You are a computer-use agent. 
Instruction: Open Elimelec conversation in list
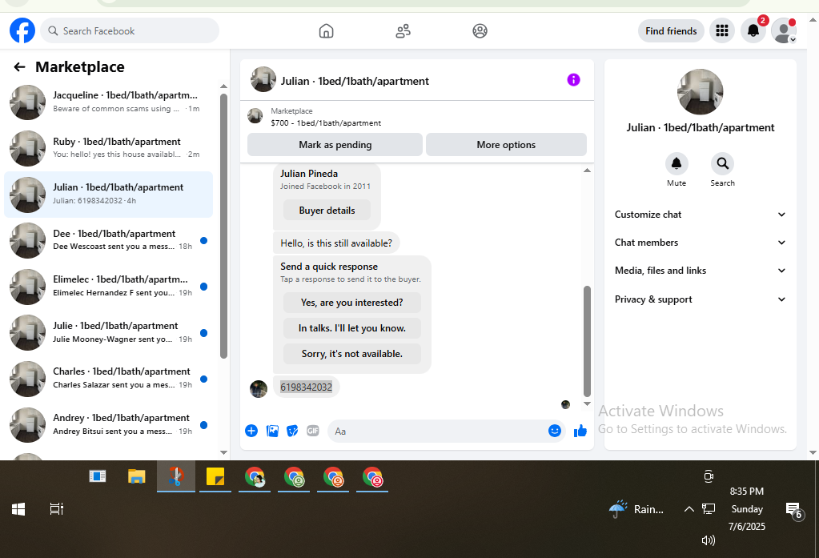pyautogui.click(x=109, y=286)
